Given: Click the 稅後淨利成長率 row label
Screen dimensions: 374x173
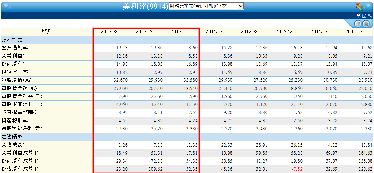Looking at the screenshot, I should (19, 169).
